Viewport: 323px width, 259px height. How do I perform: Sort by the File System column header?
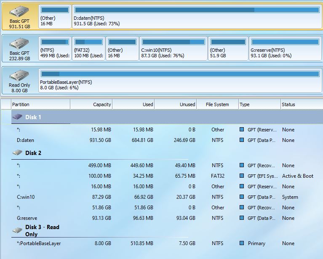(218, 104)
